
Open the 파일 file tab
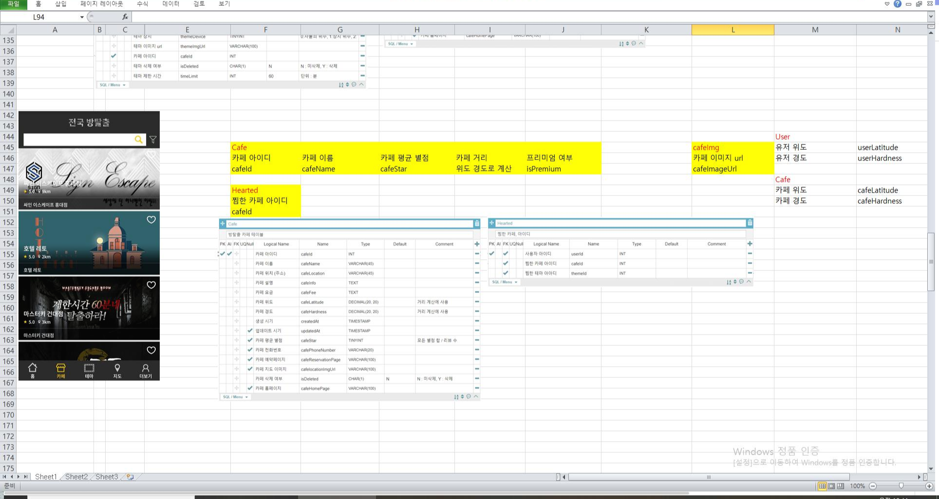pyautogui.click(x=13, y=4)
